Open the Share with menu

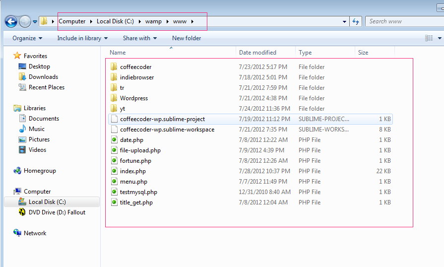pyautogui.click(x=140, y=38)
